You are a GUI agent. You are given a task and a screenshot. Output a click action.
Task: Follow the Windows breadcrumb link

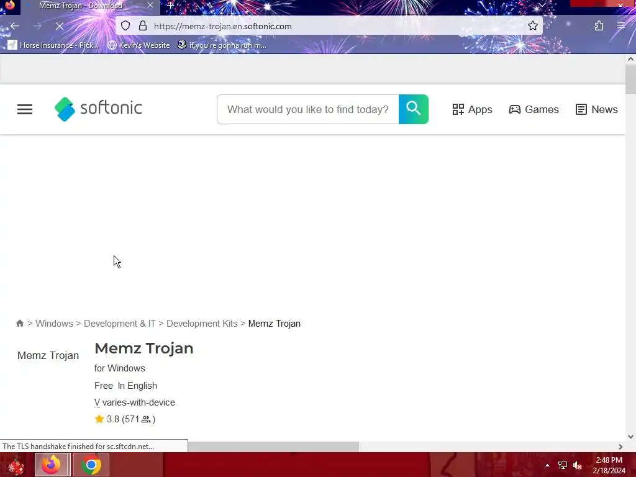pyautogui.click(x=55, y=324)
